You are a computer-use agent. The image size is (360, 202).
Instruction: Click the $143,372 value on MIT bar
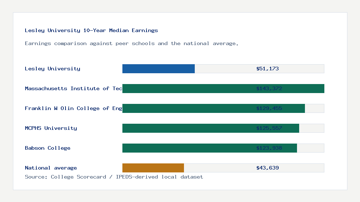(269, 89)
